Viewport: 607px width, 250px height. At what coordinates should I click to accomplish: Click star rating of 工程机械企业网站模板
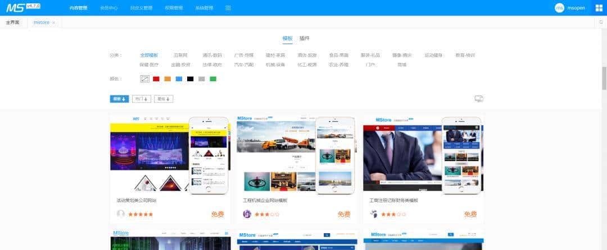point(267,215)
